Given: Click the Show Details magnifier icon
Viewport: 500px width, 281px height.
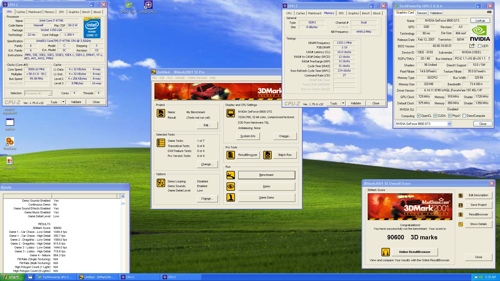Looking at the screenshot, I should coord(461,224).
